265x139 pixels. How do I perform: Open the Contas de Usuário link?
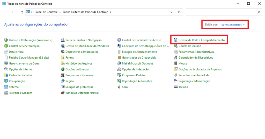[190, 46]
